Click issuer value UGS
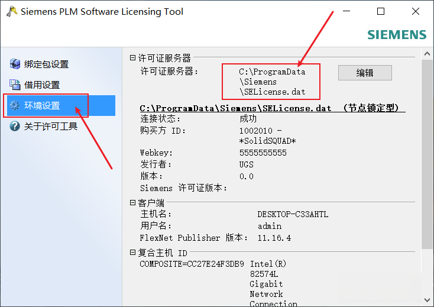This screenshot has width=434, height=307. [x=247, y=164]
